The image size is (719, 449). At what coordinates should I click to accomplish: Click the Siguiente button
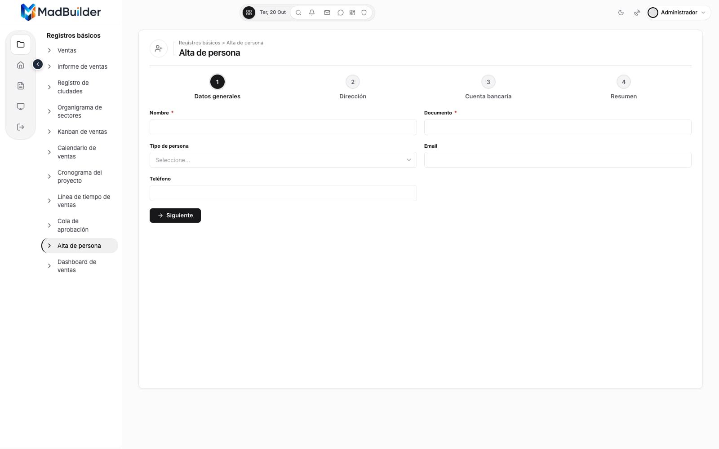(175, 216)
